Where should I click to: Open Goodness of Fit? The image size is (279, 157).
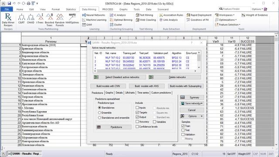point(197,20)
